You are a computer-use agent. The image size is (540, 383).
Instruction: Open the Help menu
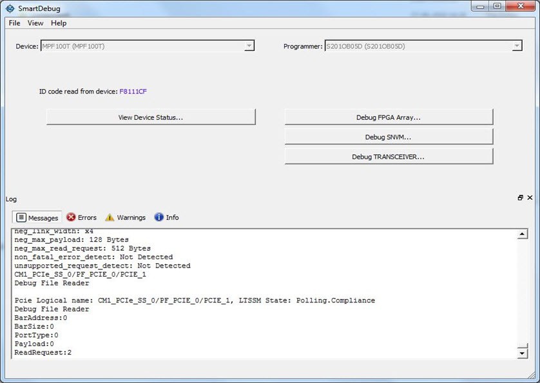(59, 23)
